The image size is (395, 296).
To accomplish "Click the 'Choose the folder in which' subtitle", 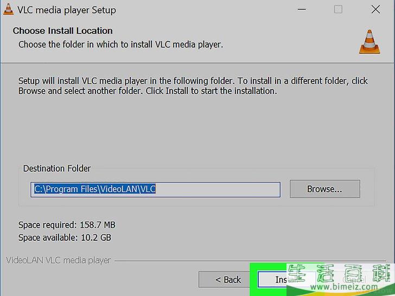I will tap(120, 44).
